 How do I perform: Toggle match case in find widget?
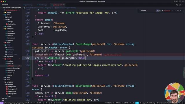pos(158,11)
